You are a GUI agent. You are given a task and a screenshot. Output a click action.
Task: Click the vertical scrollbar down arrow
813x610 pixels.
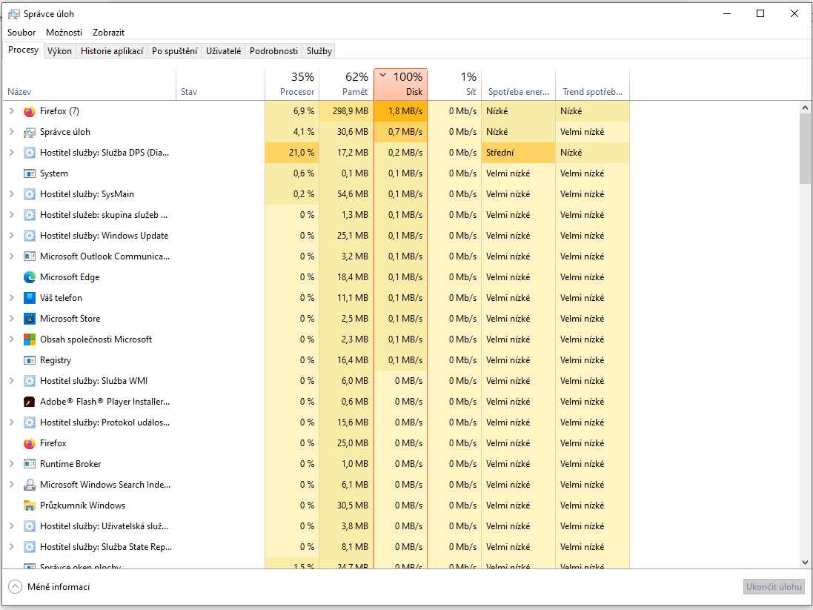pos(805,563)
